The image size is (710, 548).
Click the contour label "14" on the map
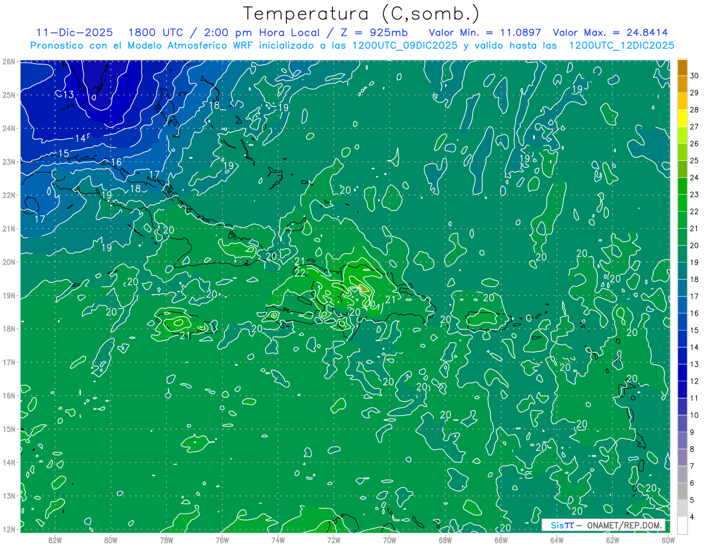[x=81, y=138]
